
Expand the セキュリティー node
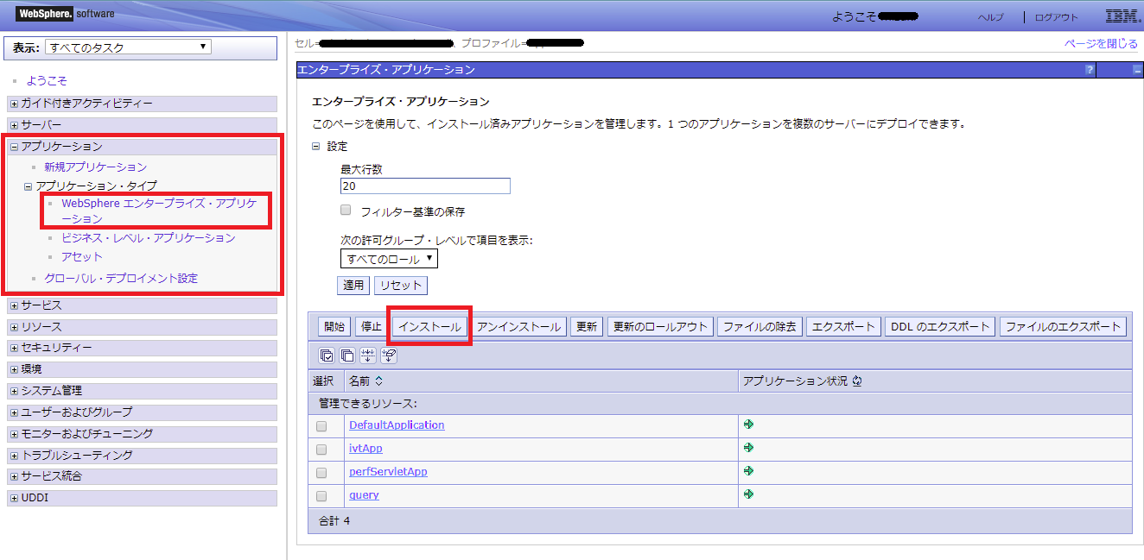14,349
